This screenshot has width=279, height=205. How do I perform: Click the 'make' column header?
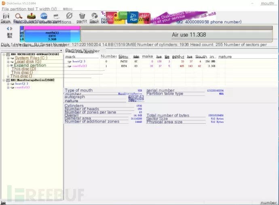tap(148, 57)
